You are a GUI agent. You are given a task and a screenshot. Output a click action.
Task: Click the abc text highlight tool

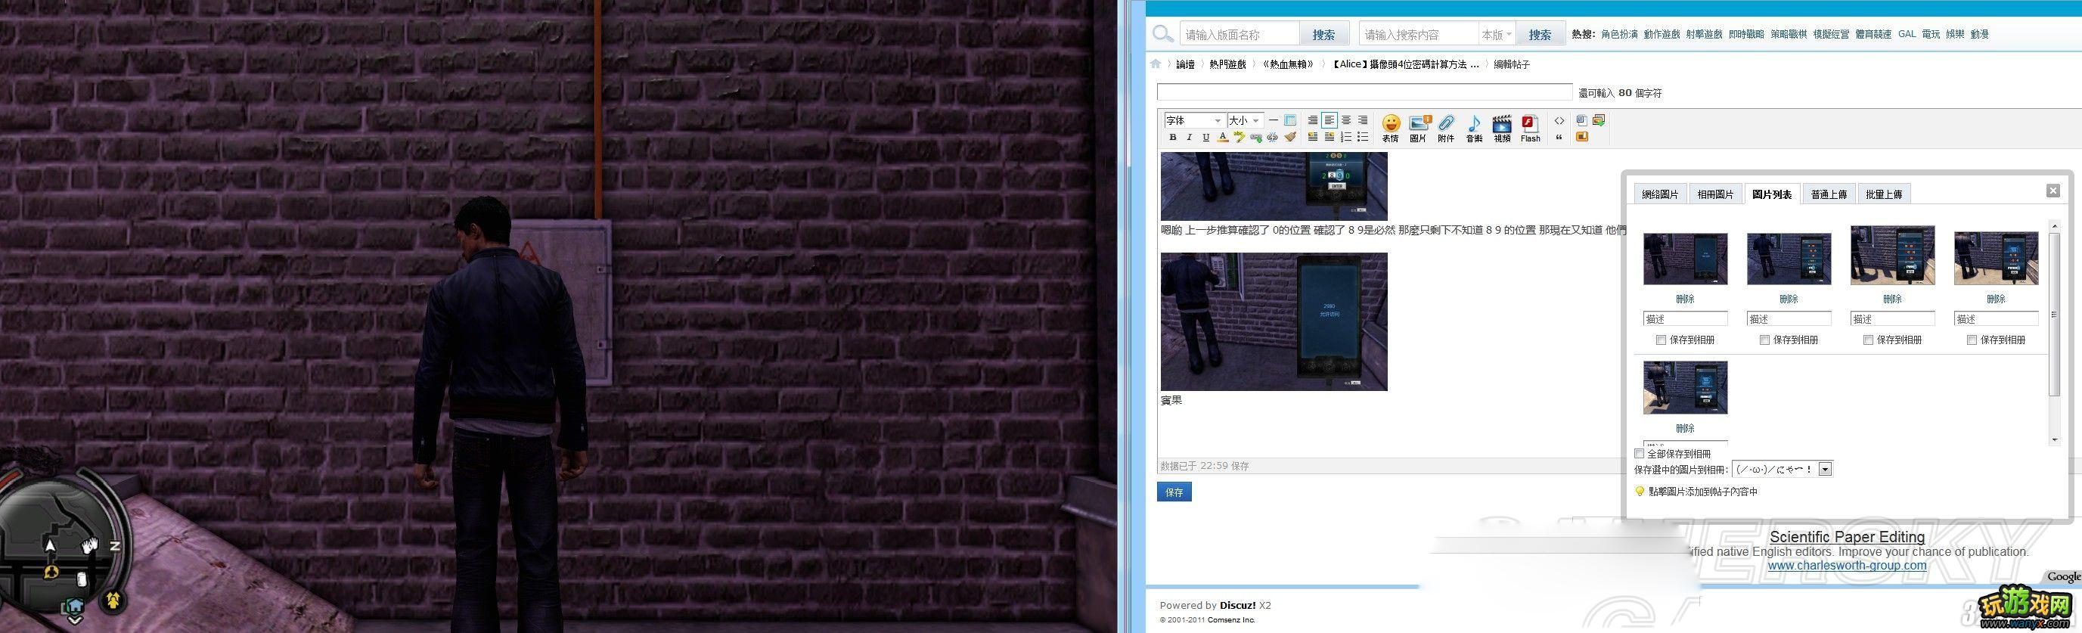point(1239,138)
